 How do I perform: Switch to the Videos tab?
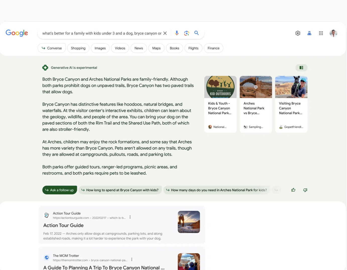[x=120, y=48]
